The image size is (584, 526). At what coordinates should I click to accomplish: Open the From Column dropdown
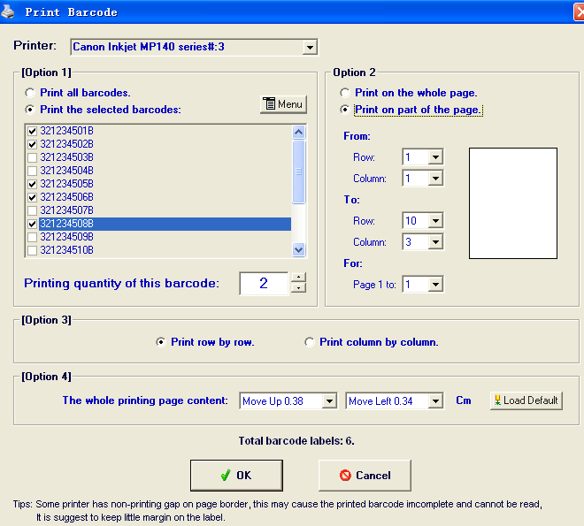(x=435, y=179)
